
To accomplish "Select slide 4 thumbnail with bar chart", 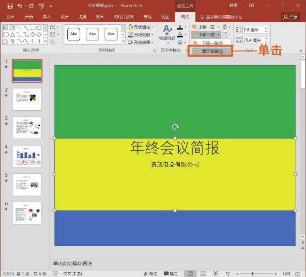I will point(27,156).
